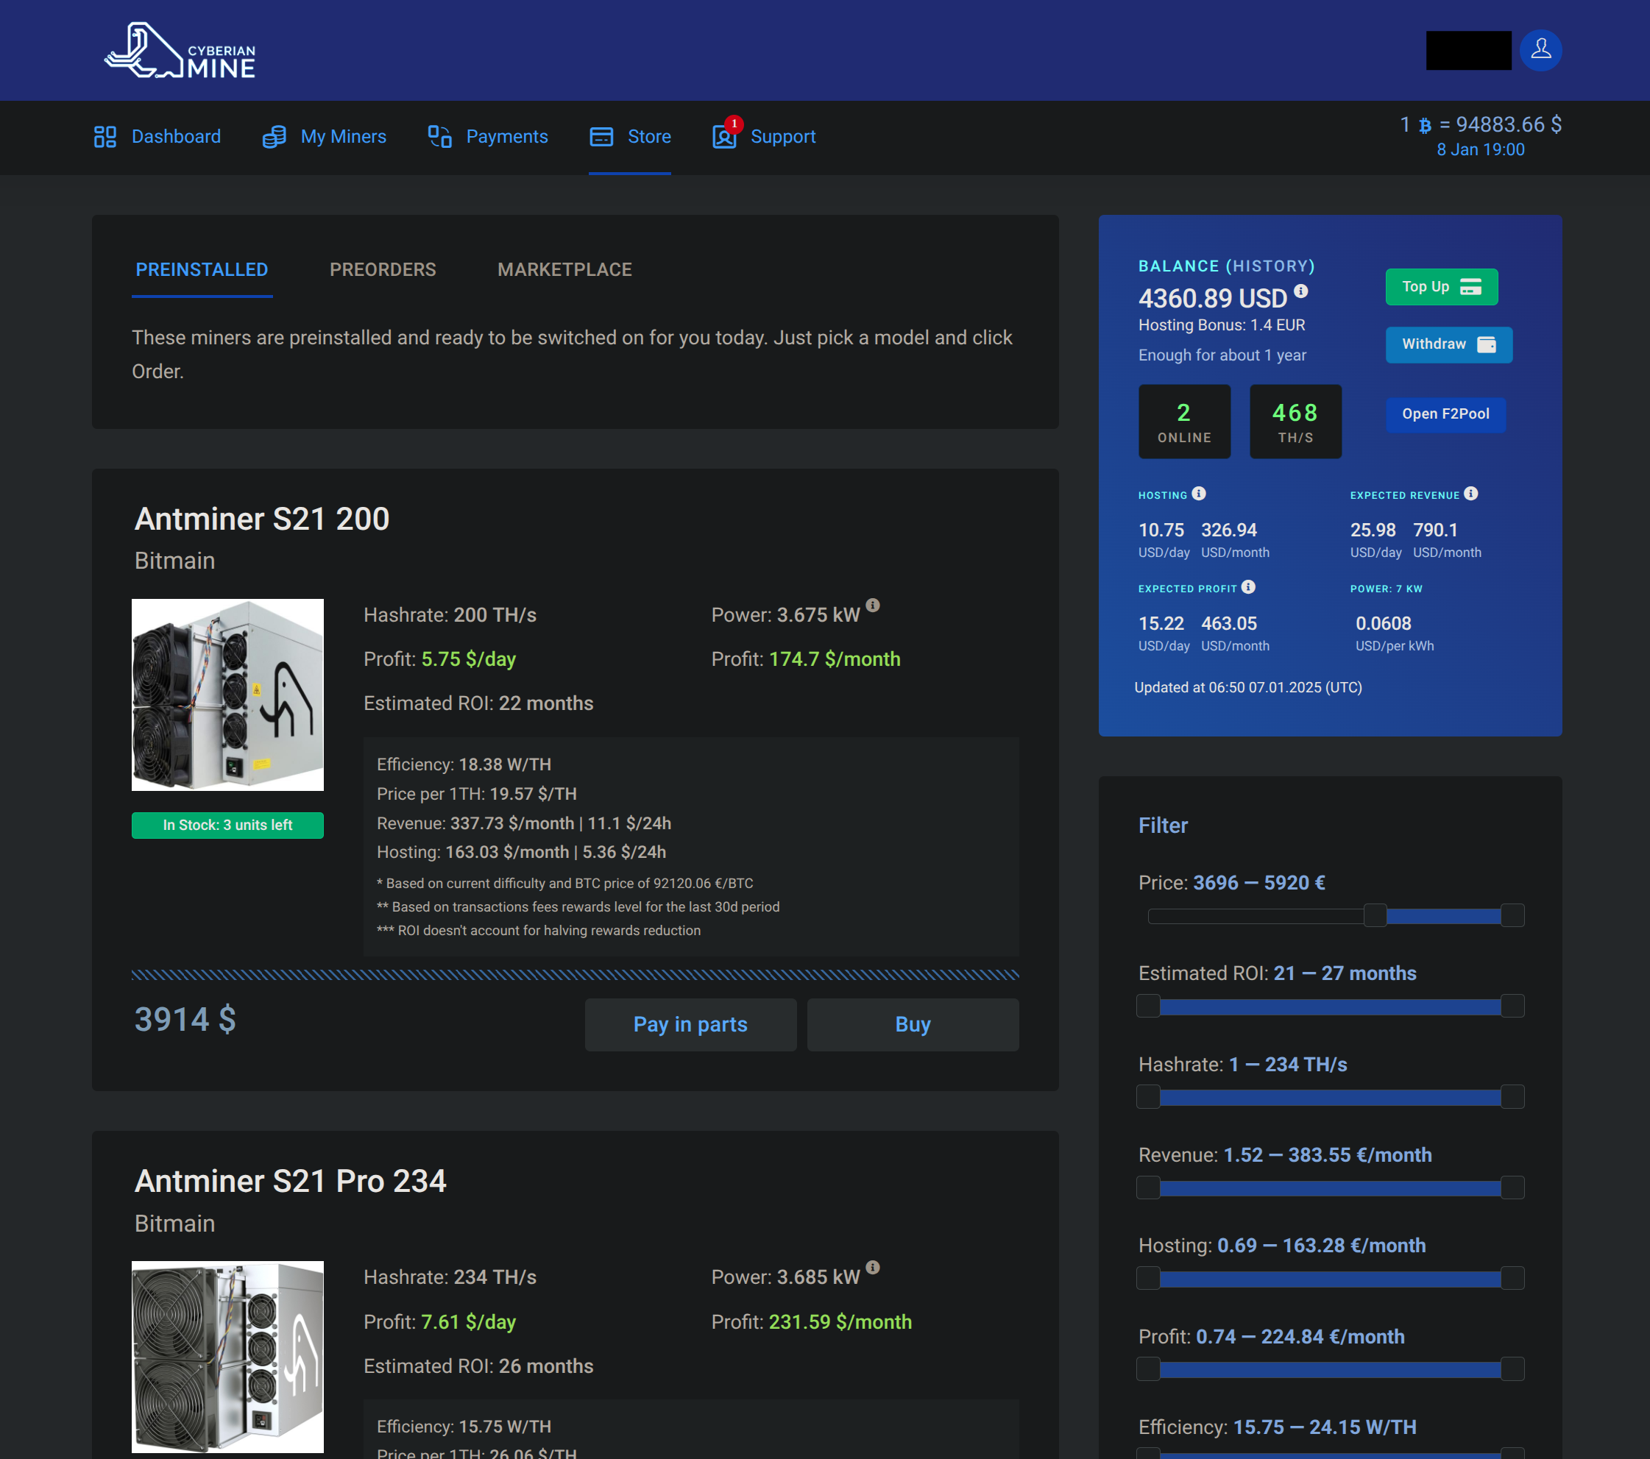Click Pay in parts for Antminer S21 200

(x=690, y=1024)
